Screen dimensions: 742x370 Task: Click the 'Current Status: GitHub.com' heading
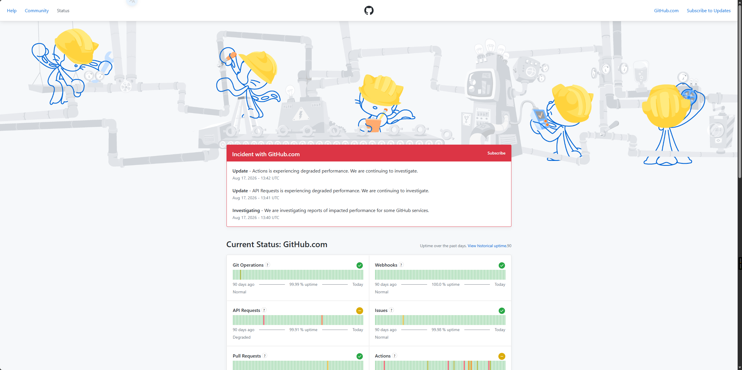point(277,245)
